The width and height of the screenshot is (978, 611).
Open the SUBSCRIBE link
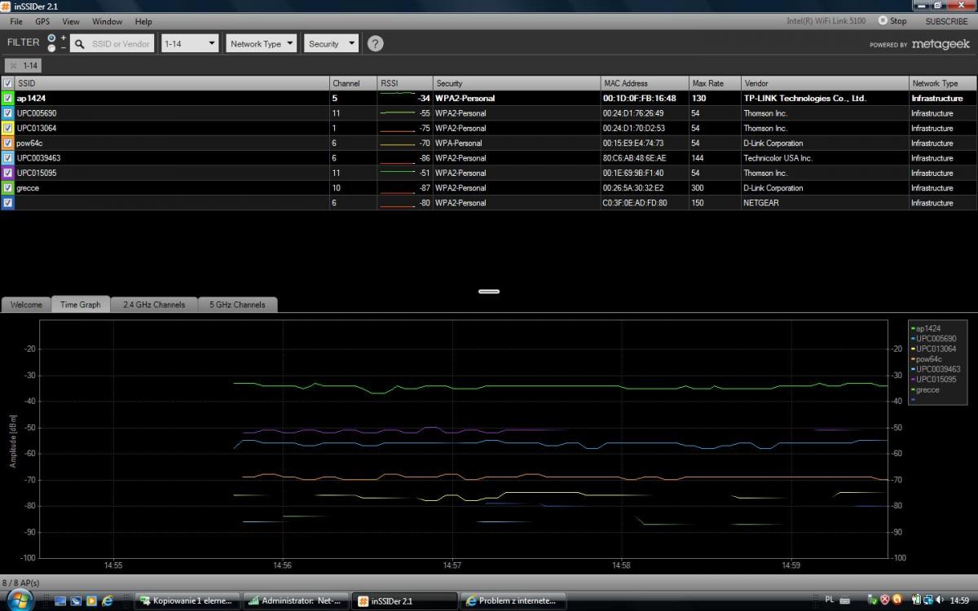[946, 21]
